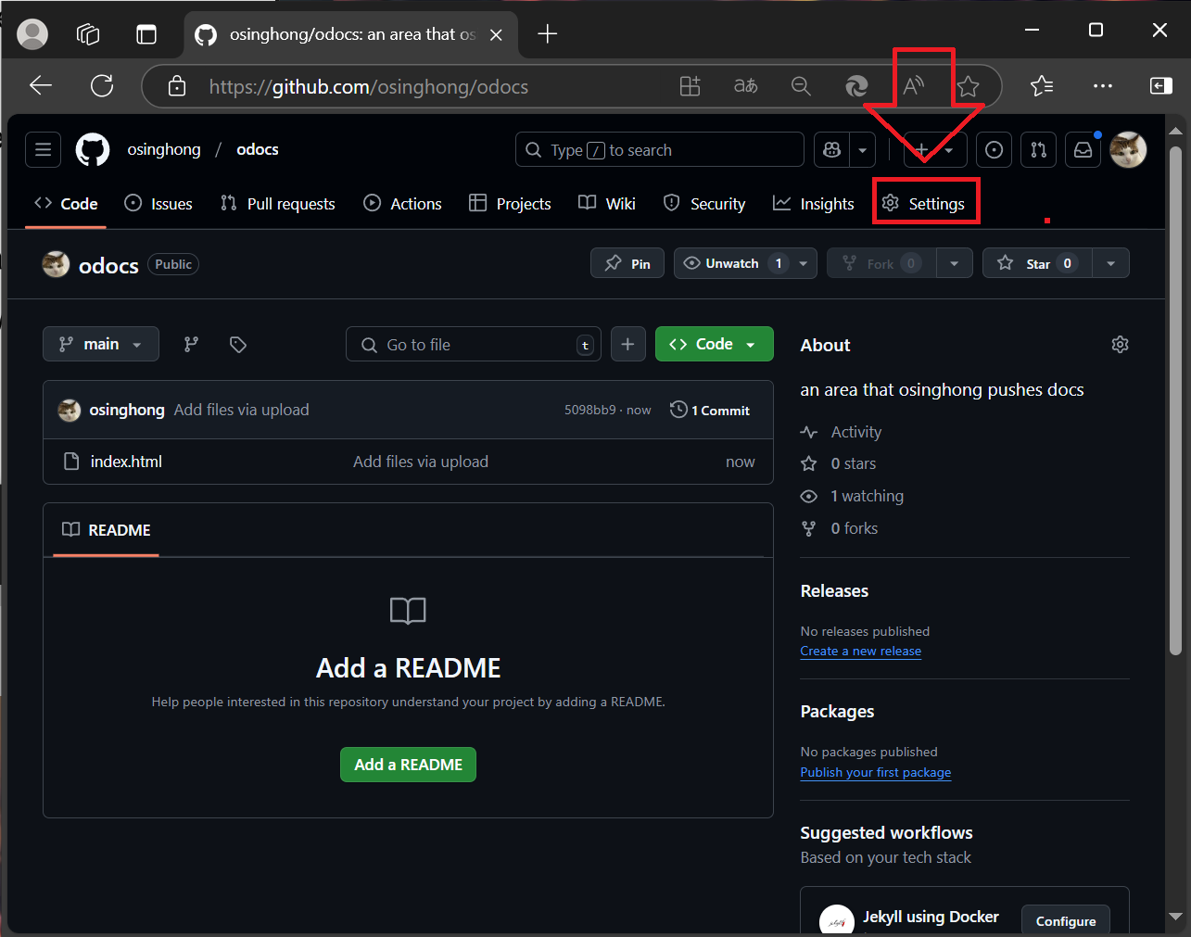Open the notifications inbox icon
The image size is (1191, 937).
point(1083,149)
